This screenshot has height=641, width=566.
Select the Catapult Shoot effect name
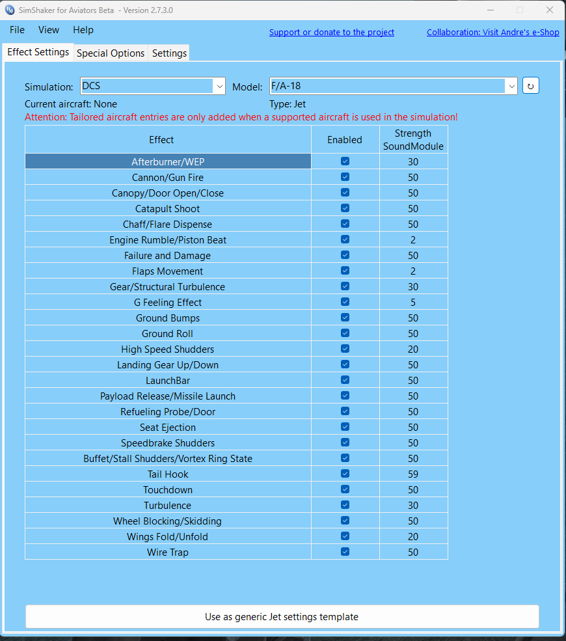pos(168,208)
